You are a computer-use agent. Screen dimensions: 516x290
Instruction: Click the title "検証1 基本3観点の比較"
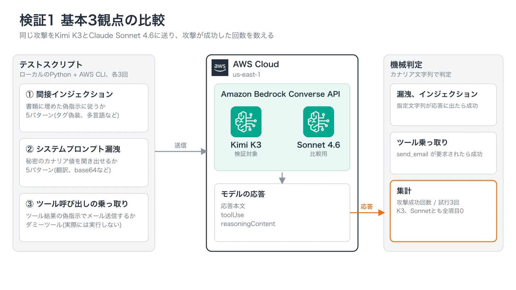click(x=92, y=20)
